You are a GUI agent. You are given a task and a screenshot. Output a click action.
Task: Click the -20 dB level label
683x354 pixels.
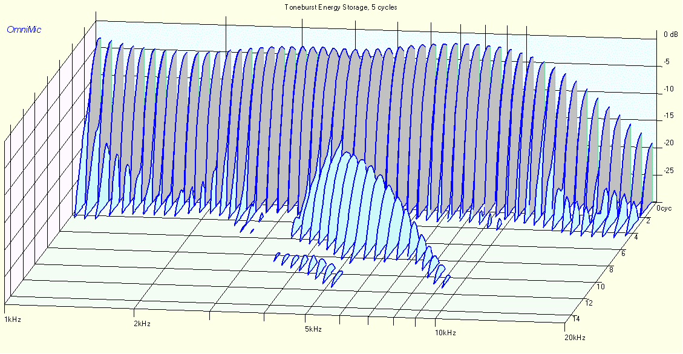(668, 143)
